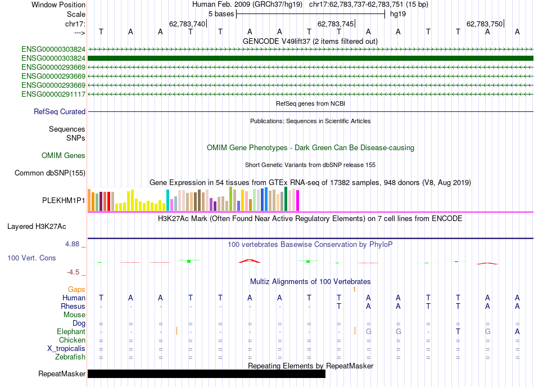Click the RepeatMasker side label
Screen dimensions: 534x387
pyautogui.click(x=62, y=373)
